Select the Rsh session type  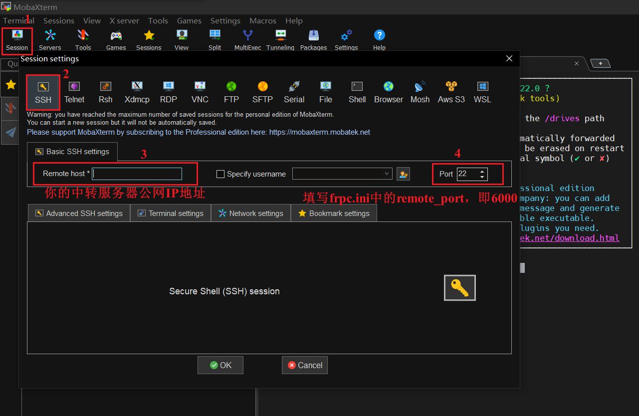point(105,92)
